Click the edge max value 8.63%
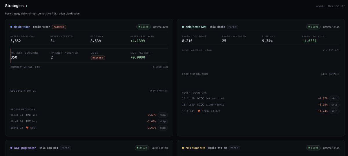Screen dimensions: 348x156 [96, 41]
